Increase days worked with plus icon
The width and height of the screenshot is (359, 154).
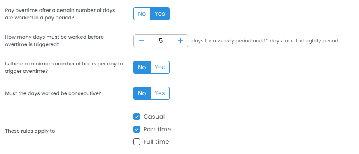tap(180, 41)
